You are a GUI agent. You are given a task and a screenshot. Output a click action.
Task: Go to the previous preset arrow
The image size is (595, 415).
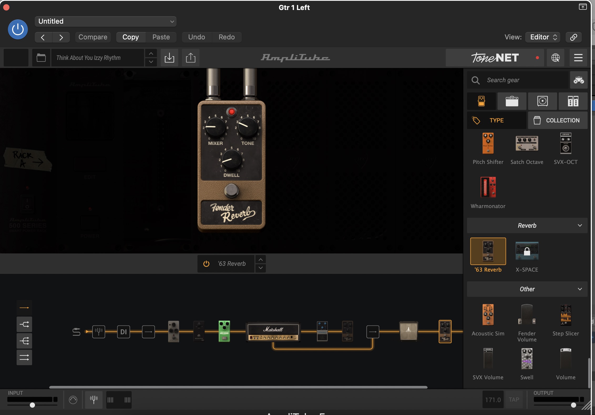point(43,37)
